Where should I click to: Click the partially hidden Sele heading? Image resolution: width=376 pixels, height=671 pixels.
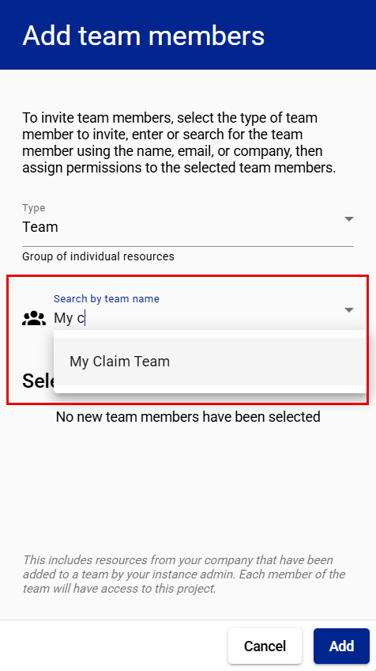coord(38,380)
